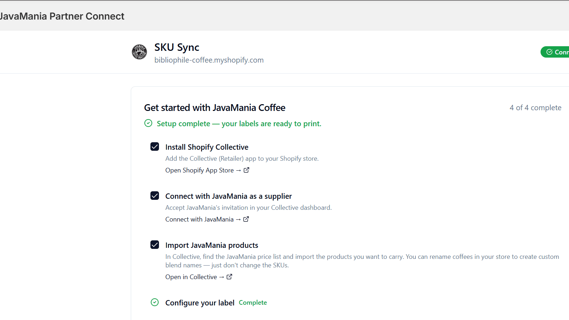Click the green Connected status badge
569x320 pixels.
coord(555,52)
